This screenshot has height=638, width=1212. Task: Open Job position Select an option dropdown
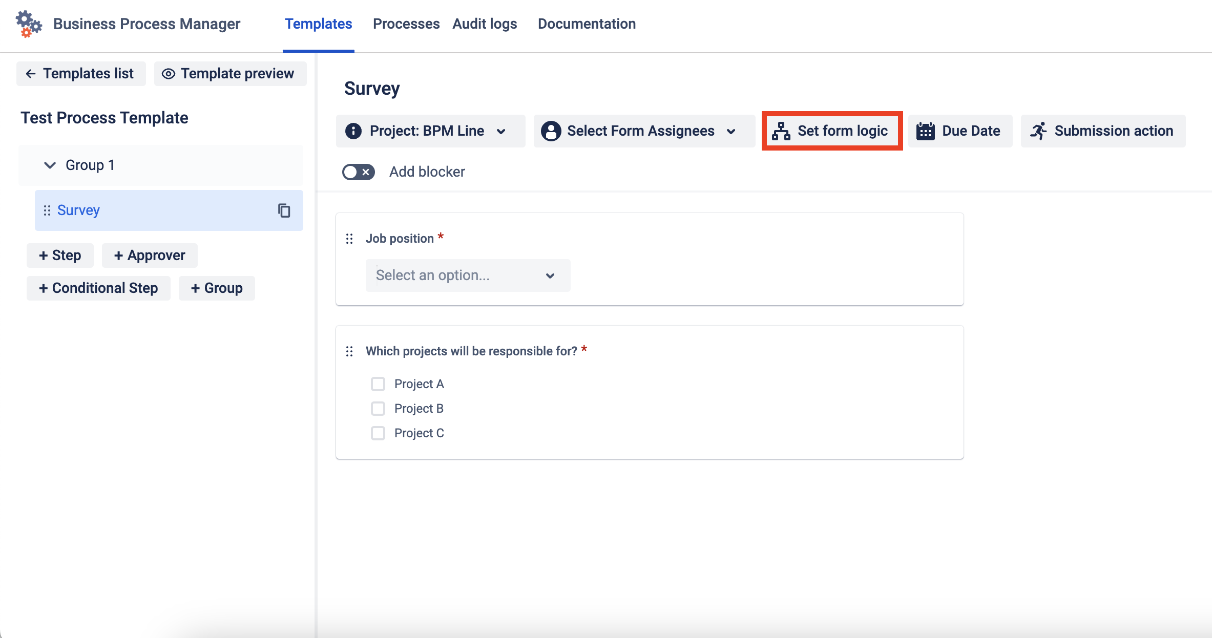tap(467, 275)
